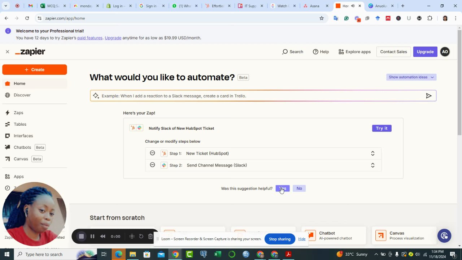Click Contact Sales button
This screenshot has width=462, height=260.
point(393,52)
